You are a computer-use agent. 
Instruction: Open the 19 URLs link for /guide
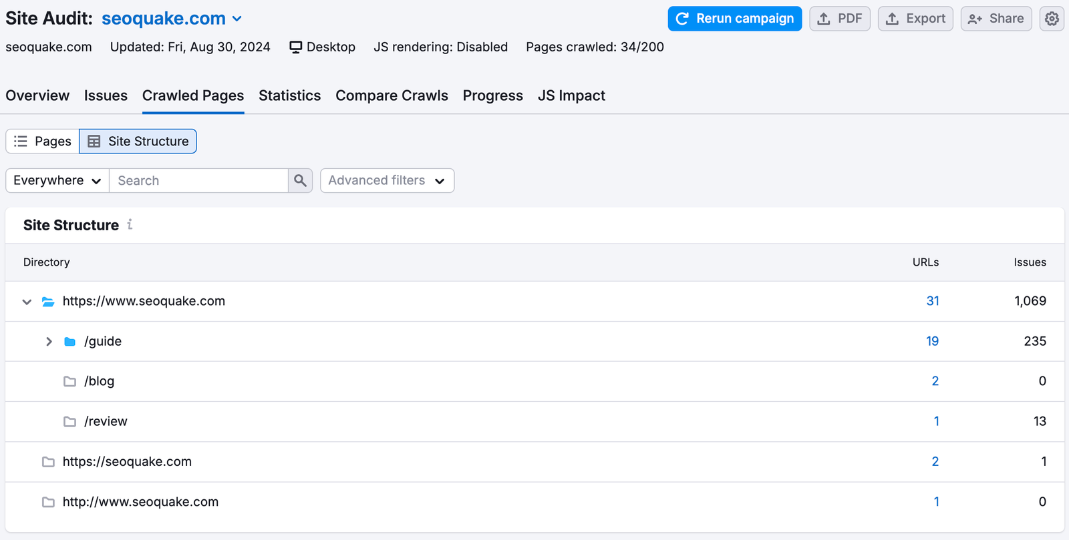tap(933, 341)
